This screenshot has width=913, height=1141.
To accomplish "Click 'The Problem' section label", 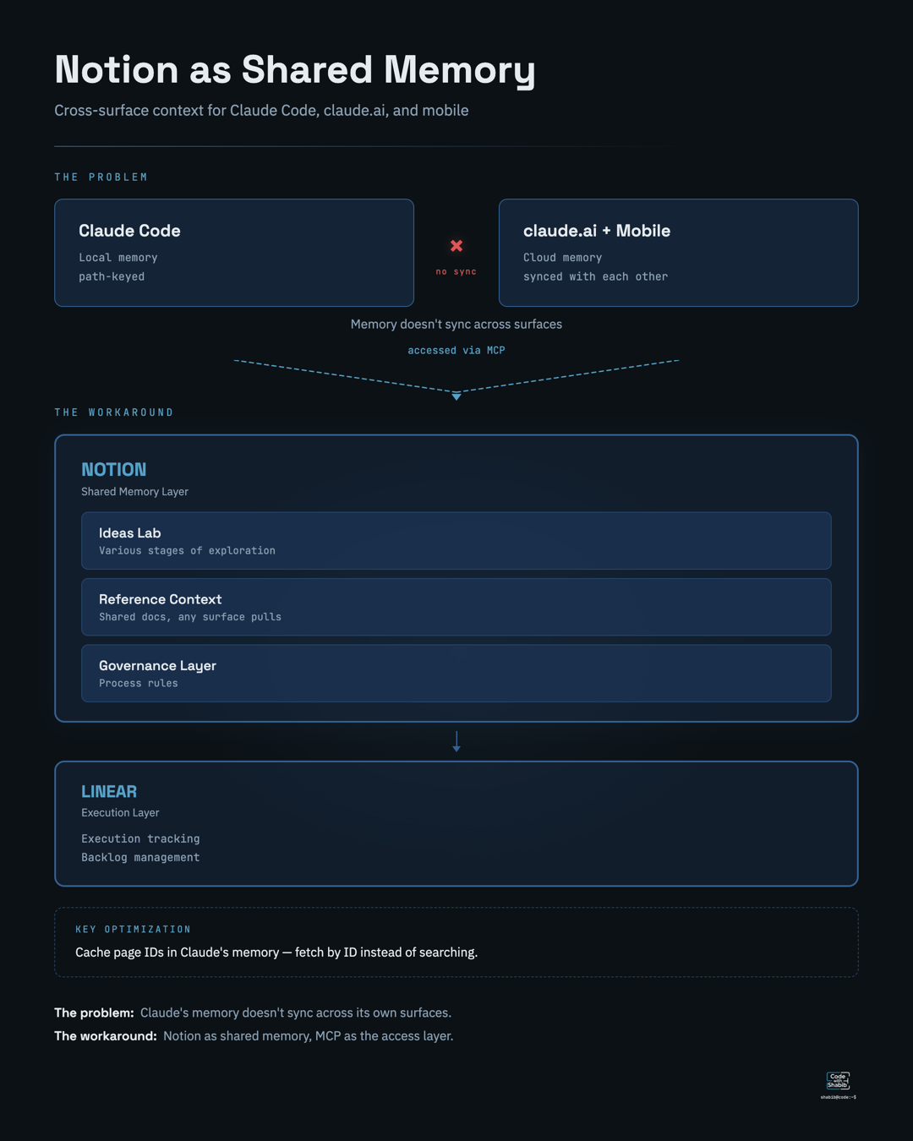I will point(101,177).
